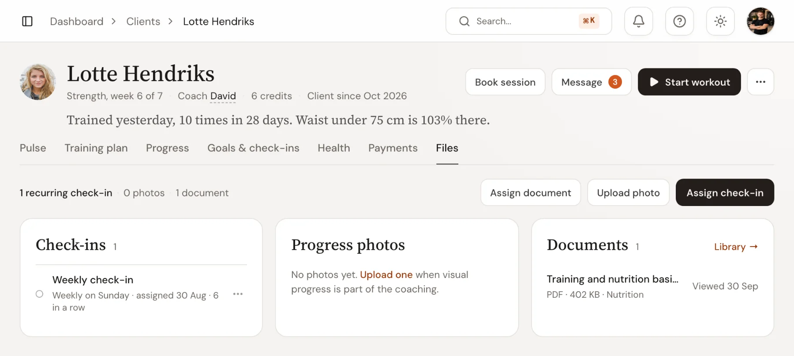Click Book session button
The height and width of the screenshot is (356, 794).
pyautogui.click(x=505, y=82)
